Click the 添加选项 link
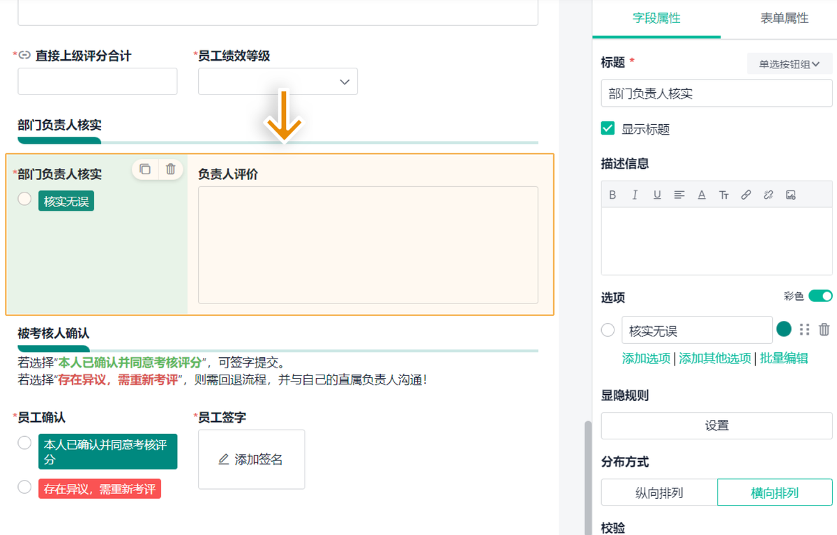837x535 pixels. coord(646,359)
